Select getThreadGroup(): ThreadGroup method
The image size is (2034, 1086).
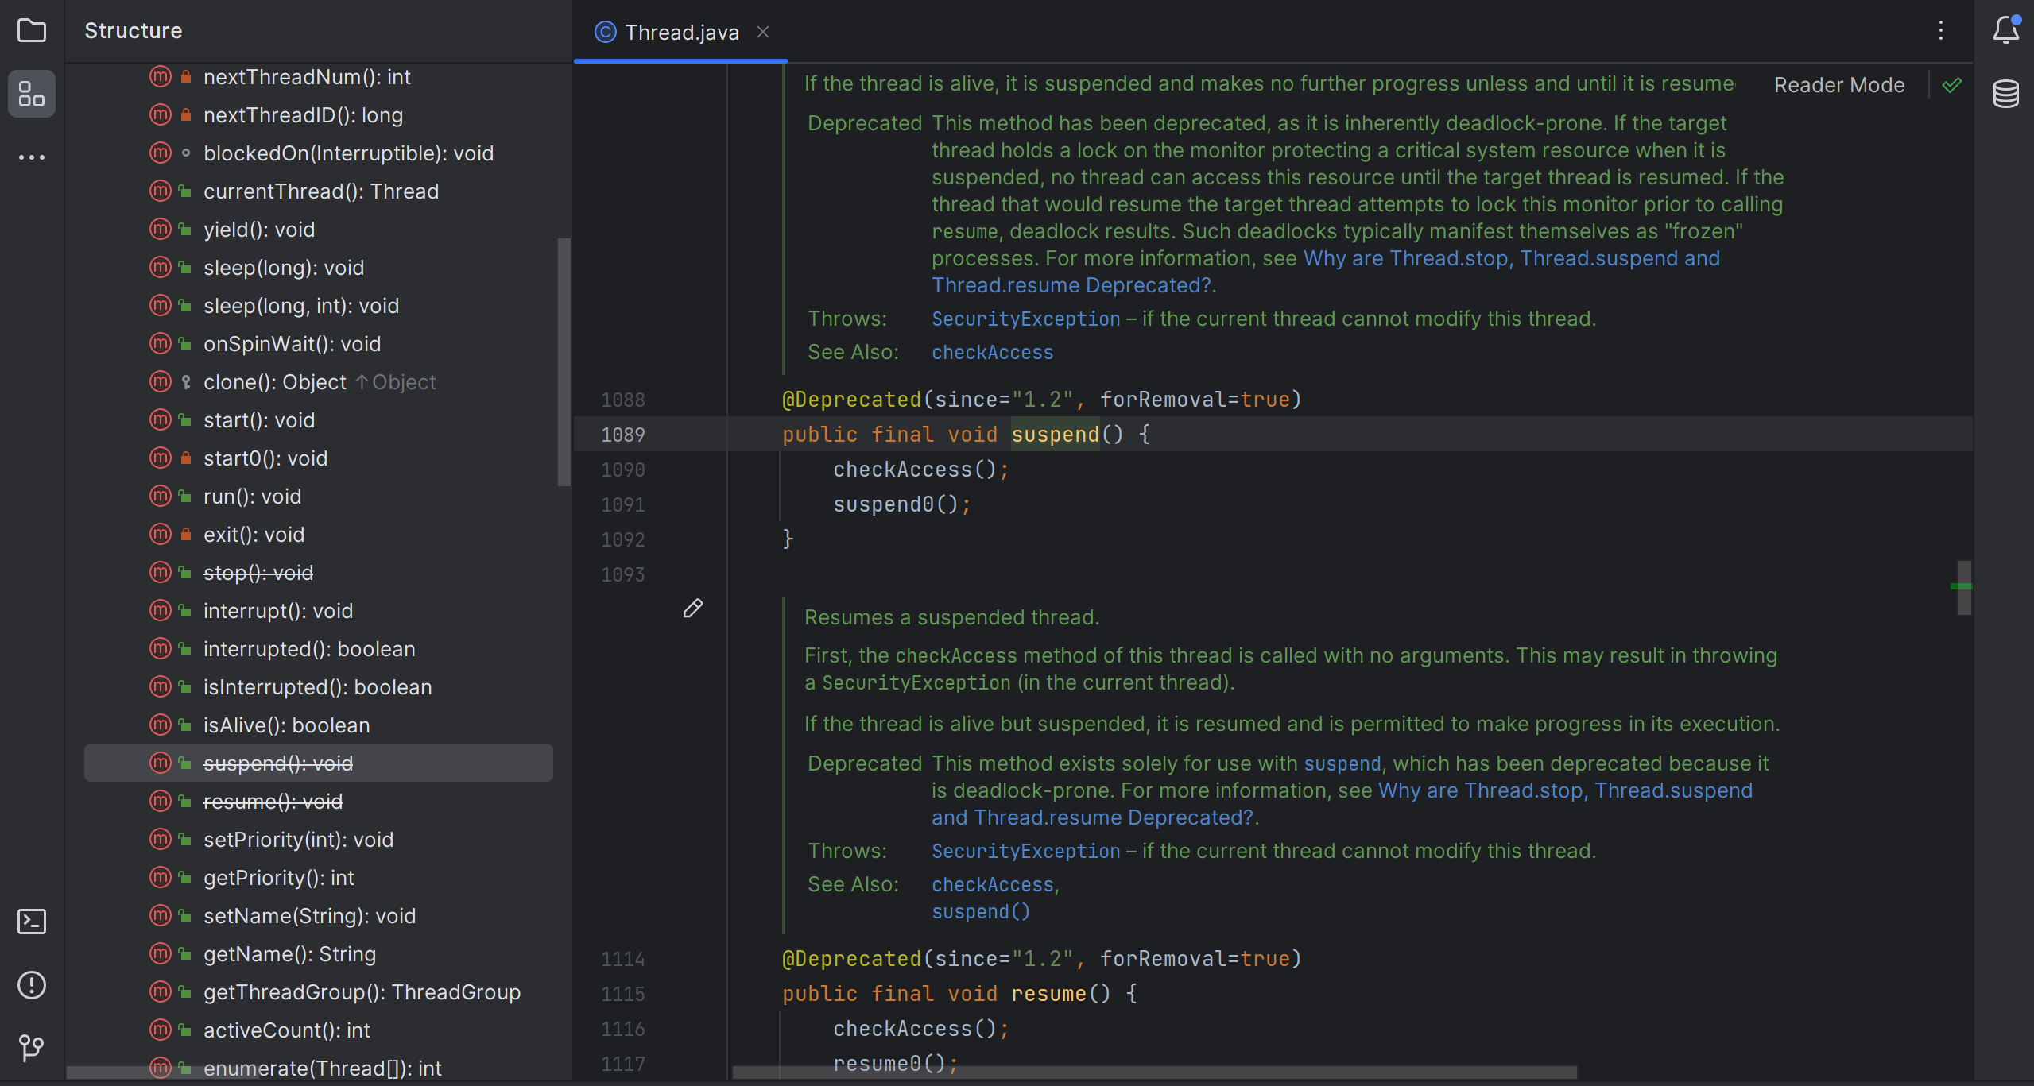[362, 992]
